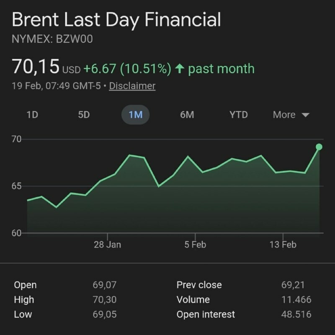Viewport: 335px width, 335px height.
Task: Switch to the 5D time range
Action: pos(84,115)
